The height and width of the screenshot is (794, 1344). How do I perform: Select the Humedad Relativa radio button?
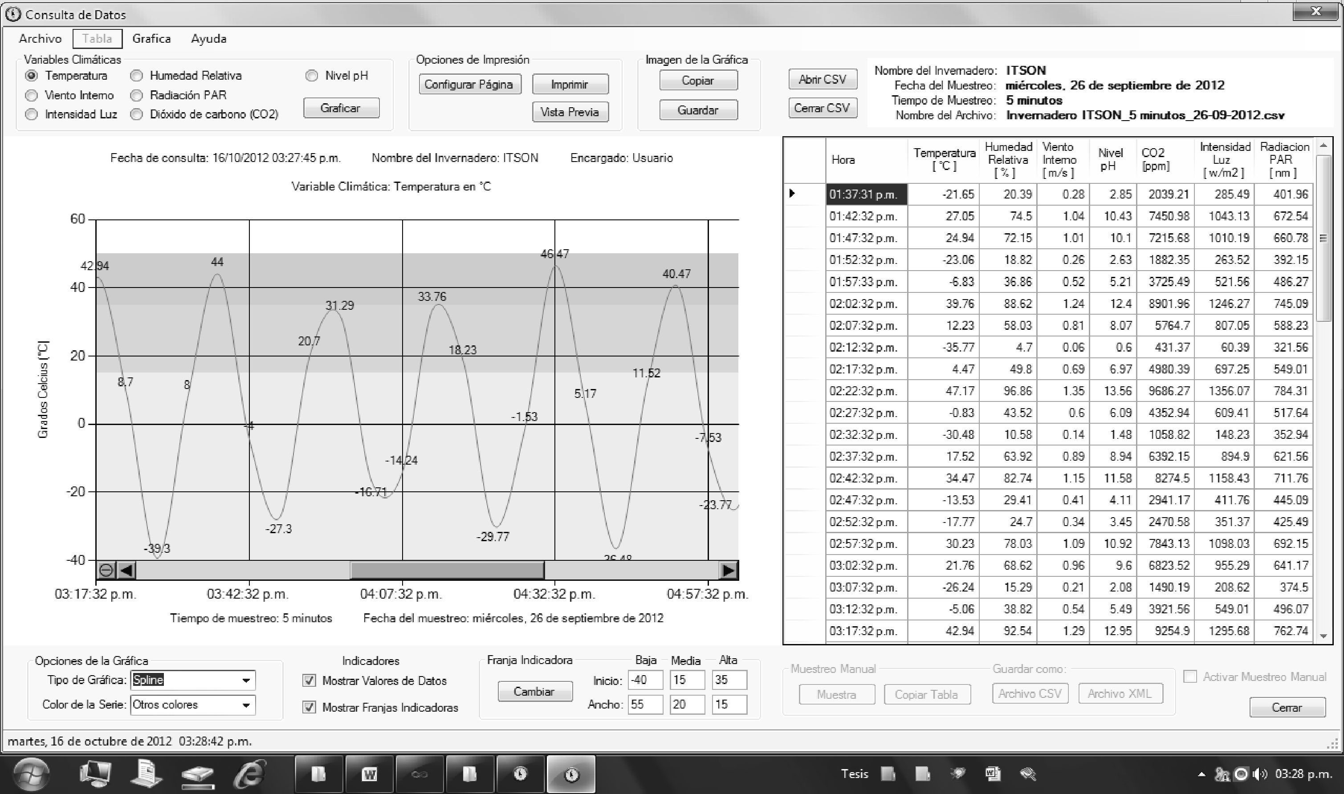pos(137,76)
